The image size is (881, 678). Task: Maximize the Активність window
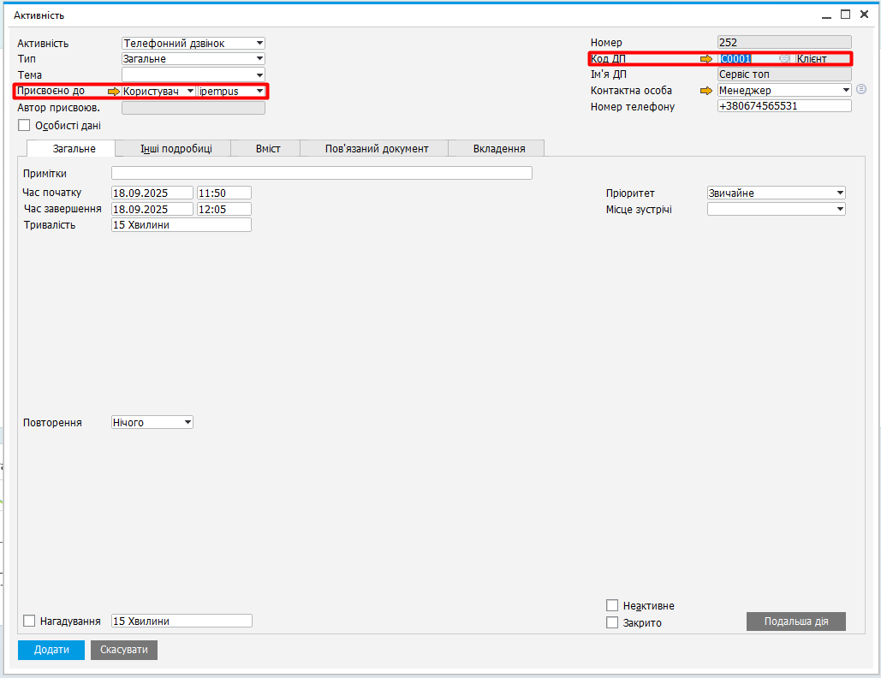(845, 15)
